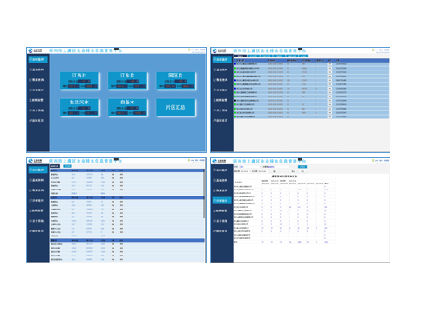Image resolution: width=421 pixels, height=326 pixels.
Task: Open the 江西片 district tile
Action: pos(79,81)
